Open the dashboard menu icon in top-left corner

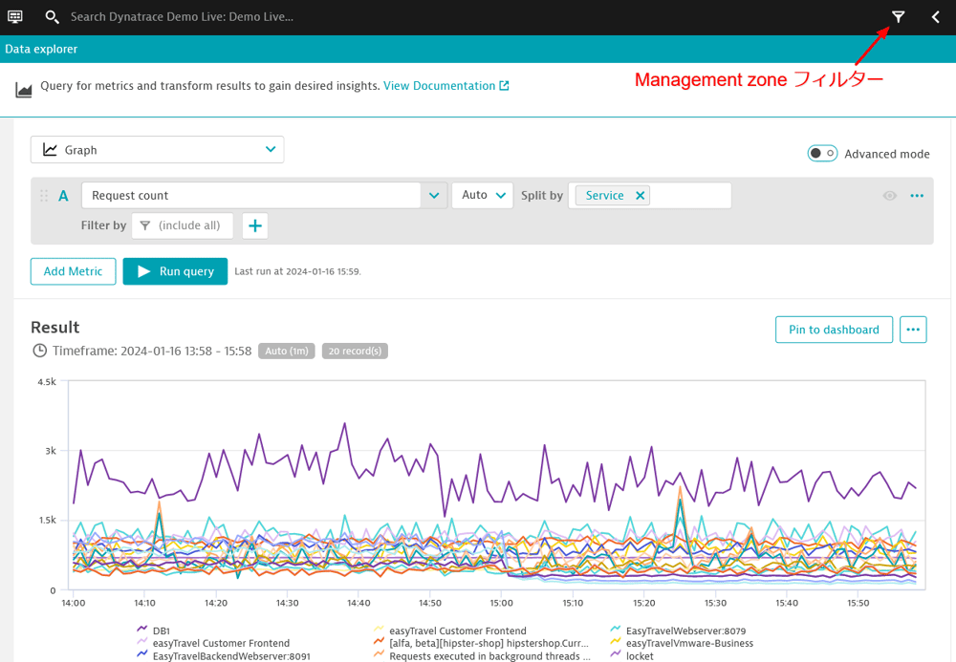[15, 16]
